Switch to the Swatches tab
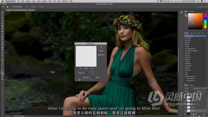This screenshot has width=208, height=117. [192, 11]
